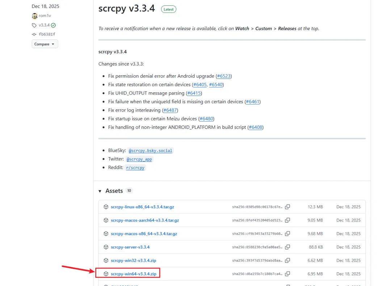Click sha256:d8a155b7c180b7ca4 hash text
Screen dimensions: 391x286
257,274
